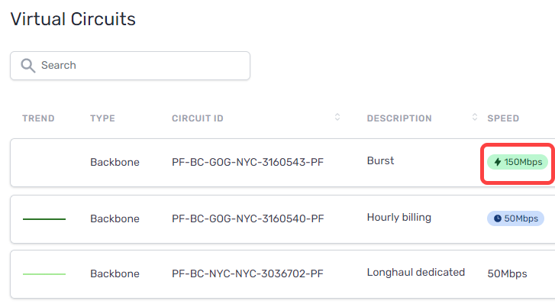
Task: Select the Longhaul dedicated description
Action: click(416, 273)
